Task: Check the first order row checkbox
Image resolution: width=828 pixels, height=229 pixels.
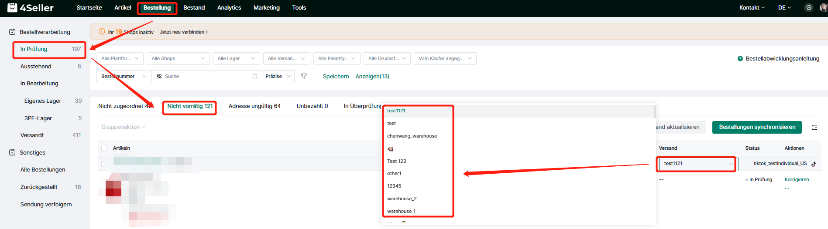Action: pyautogui.click(x=103, y=164)
